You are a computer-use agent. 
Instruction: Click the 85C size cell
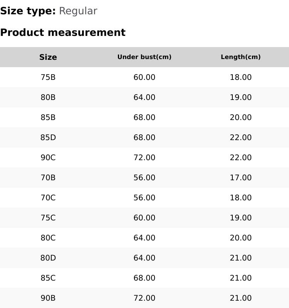[x=48, y=278]
